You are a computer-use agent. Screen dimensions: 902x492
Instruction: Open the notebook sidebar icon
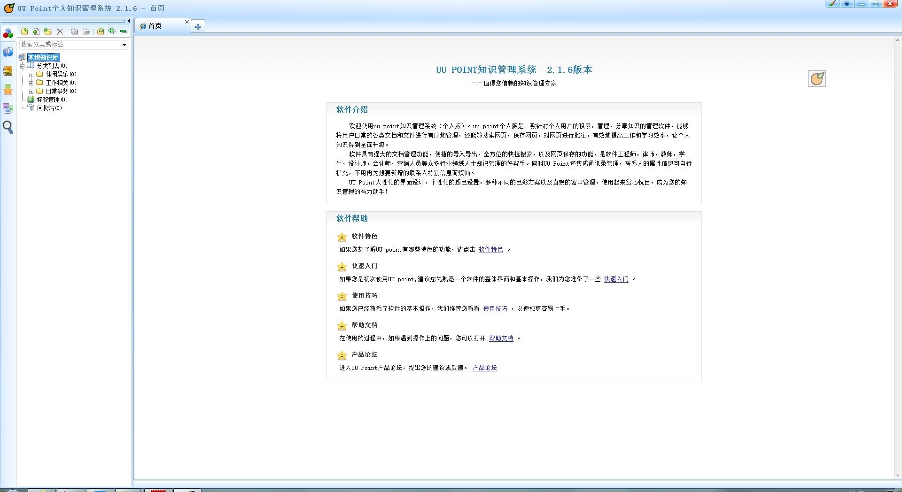point(8,71)
